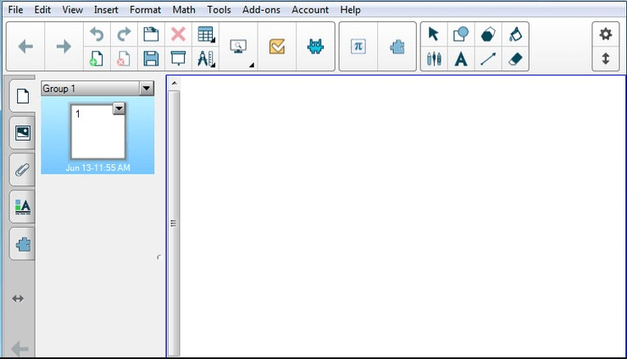The width and height of the screenshot is (627, 359).
Task: Open the Gallery tab in sidebar
Action: [x=22, y=132]
